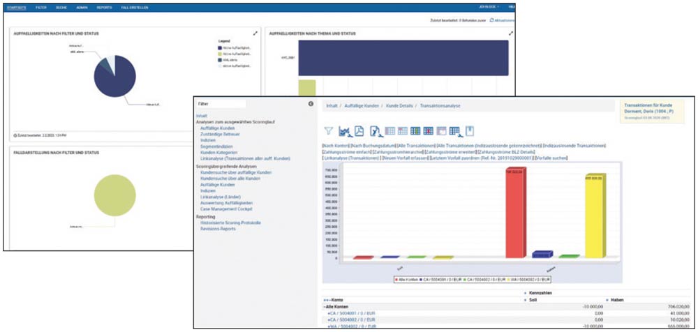698x332 pixels.
Task: Click the notebook icon at toolbar end
Action: [x=470, y=131]
